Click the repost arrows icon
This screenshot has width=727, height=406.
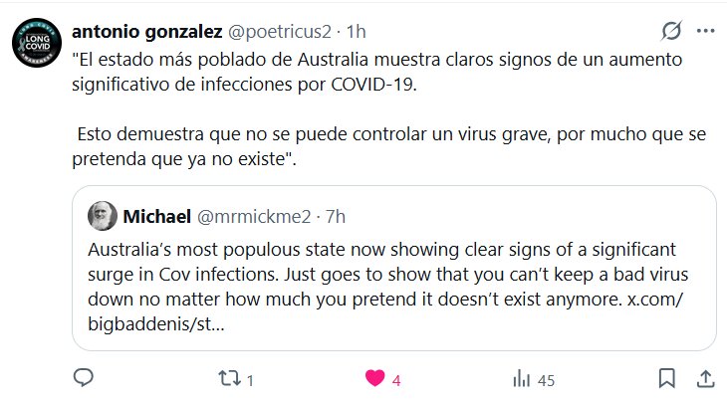(x=228, y=378)
